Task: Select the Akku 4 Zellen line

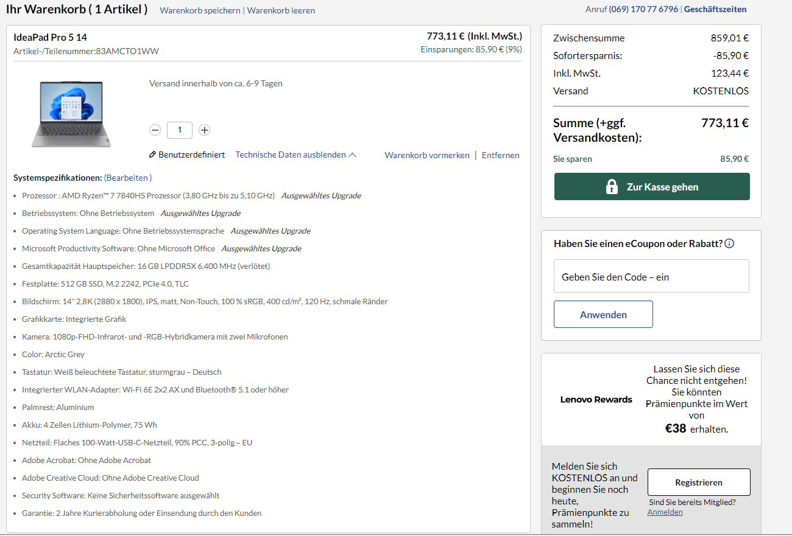Action: pyautogui.click(x=90, y=425)
